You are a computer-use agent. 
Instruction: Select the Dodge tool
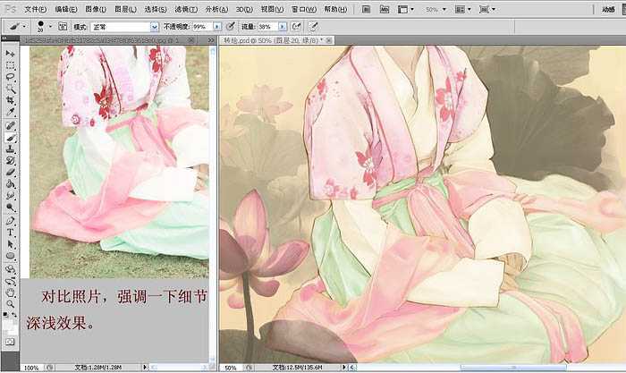coord(11,208)
